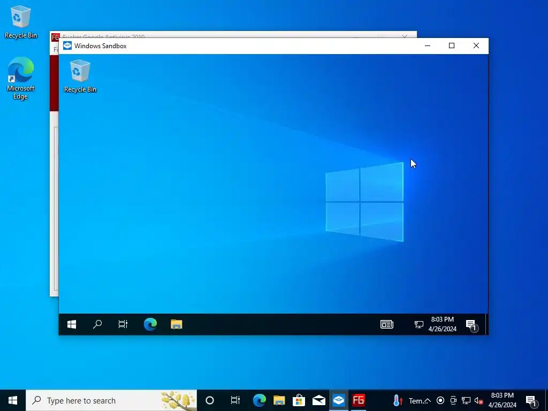Screen dimensions: 548x411
Task: Minimize the Windows Sandbox window
Action: [428, 46]
